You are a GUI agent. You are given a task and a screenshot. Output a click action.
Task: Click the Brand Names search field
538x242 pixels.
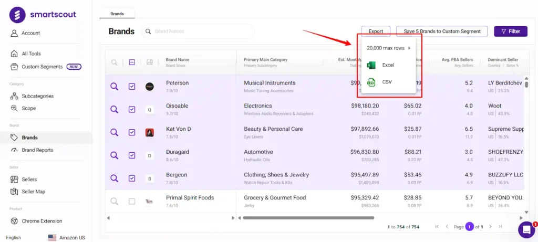(198, 31)
